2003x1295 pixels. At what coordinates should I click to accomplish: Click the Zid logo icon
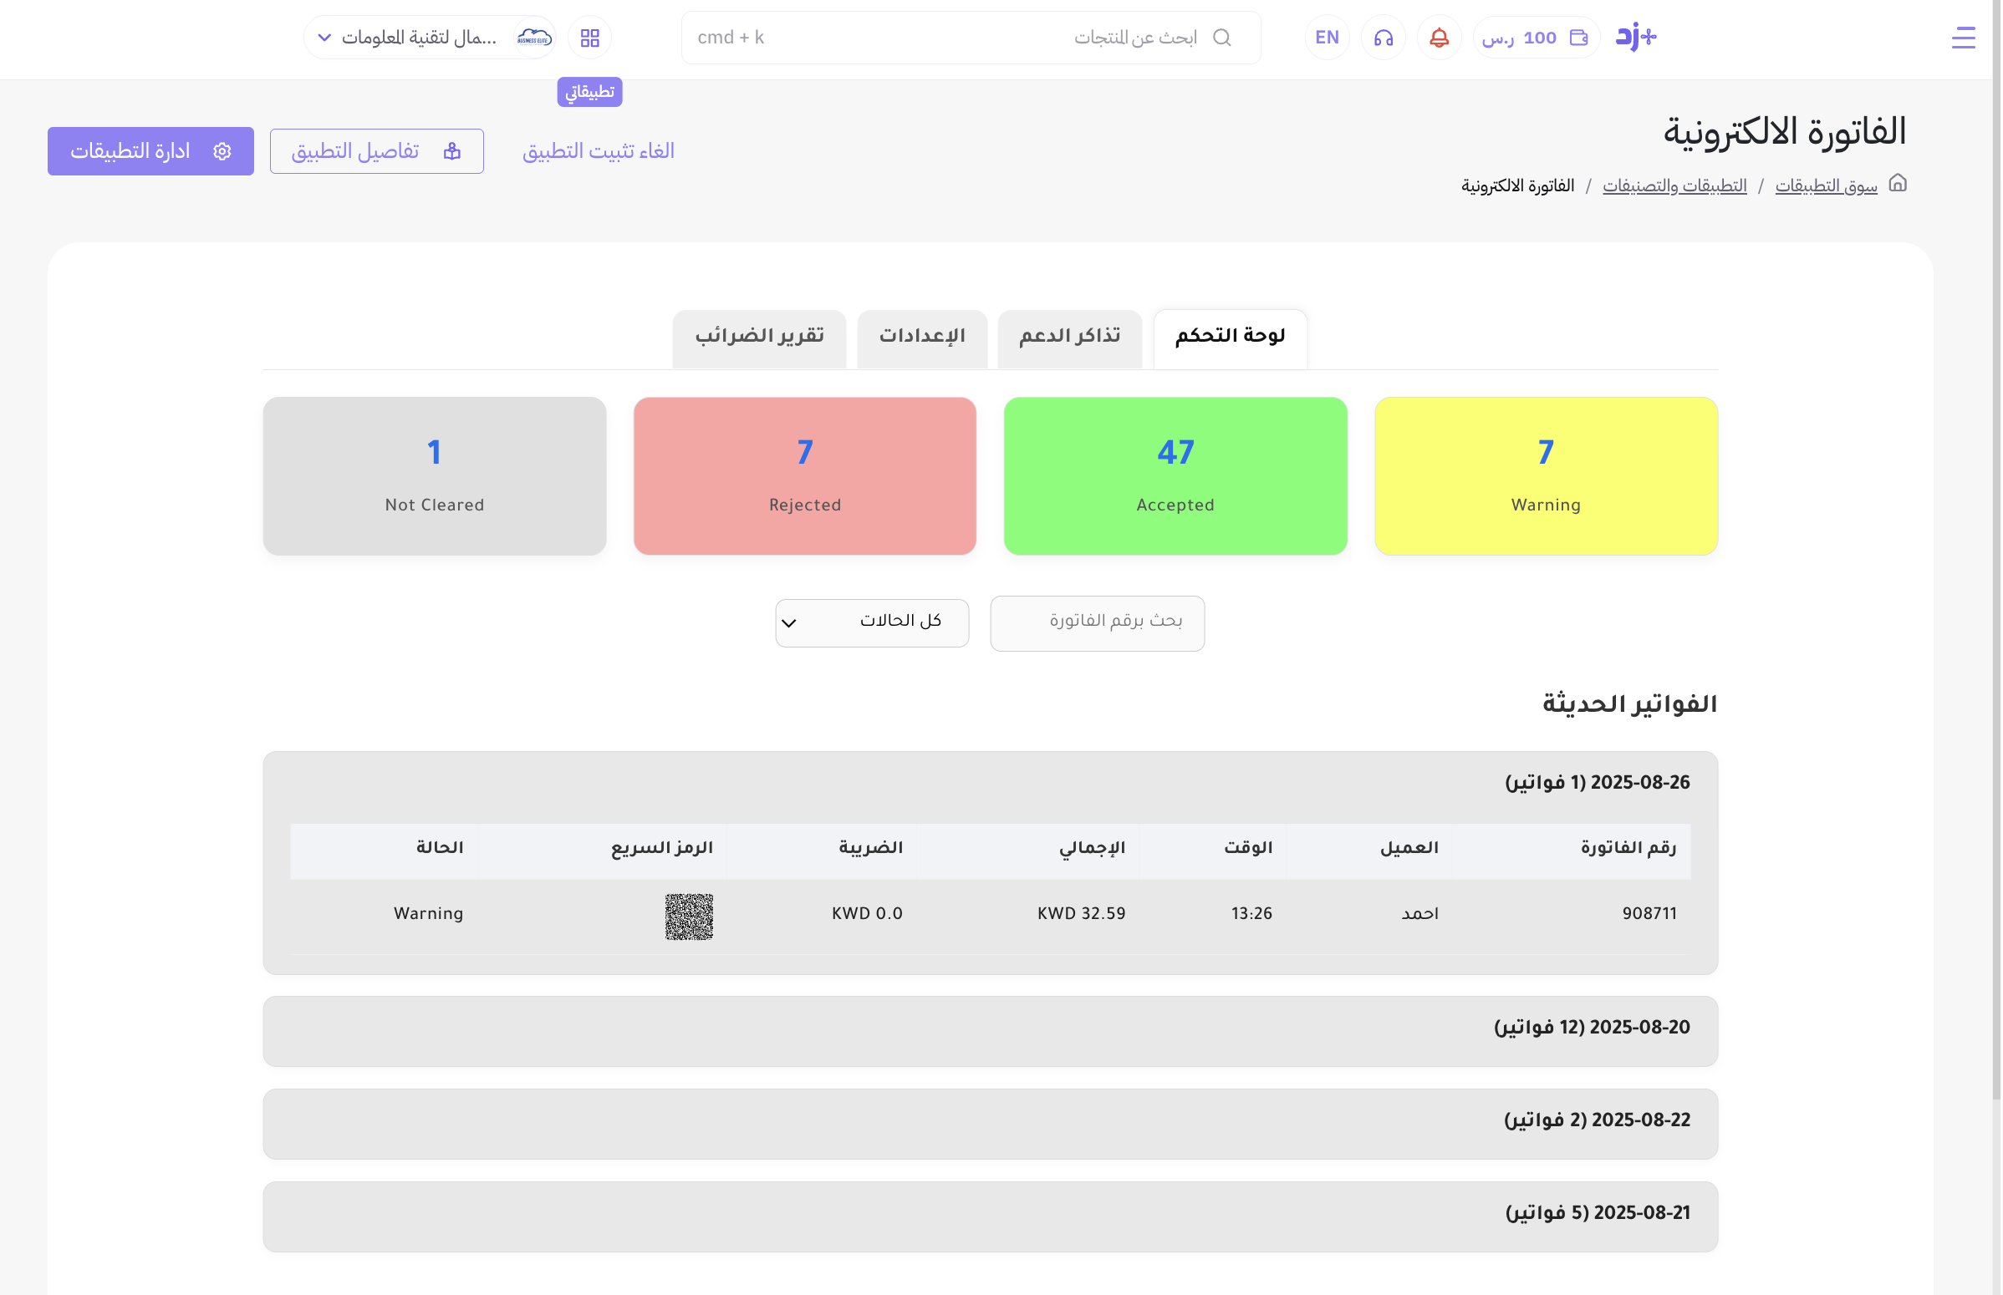[1635, 37]
